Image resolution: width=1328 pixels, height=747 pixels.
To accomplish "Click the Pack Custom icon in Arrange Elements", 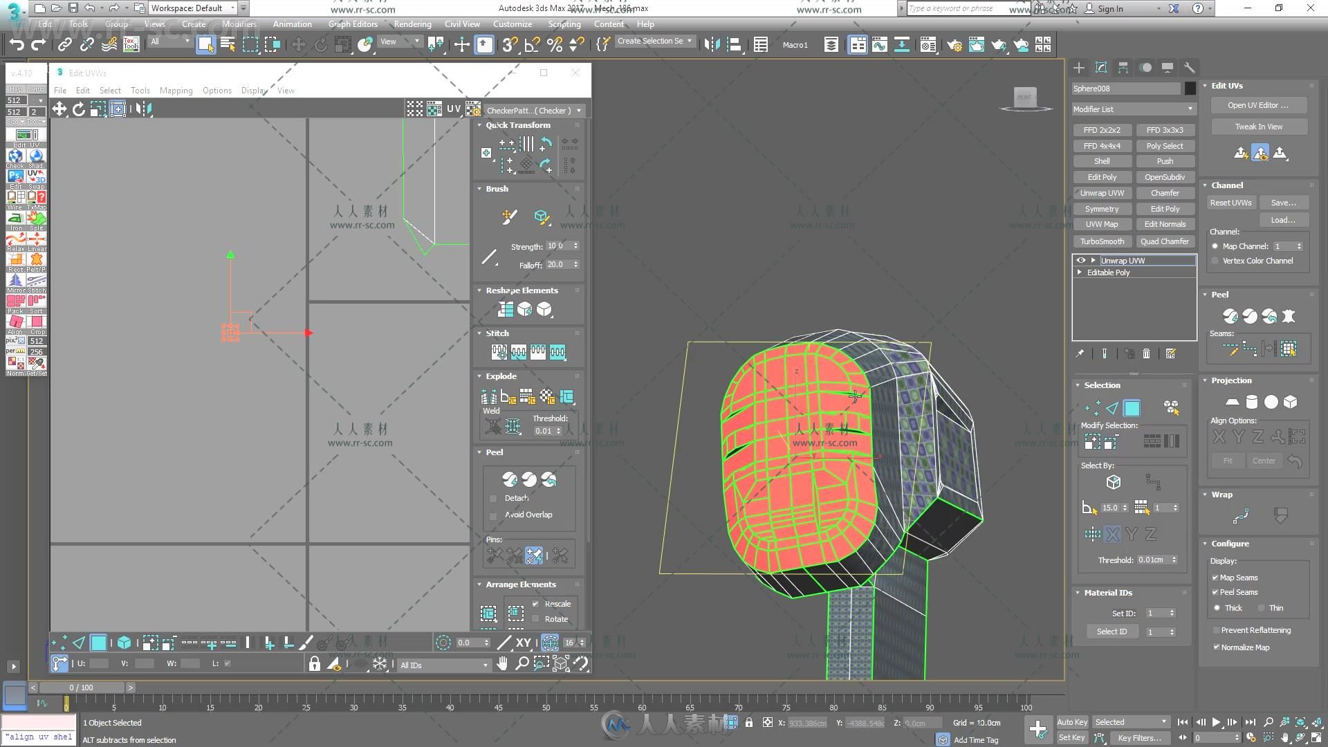I will (x=488, y=614).
